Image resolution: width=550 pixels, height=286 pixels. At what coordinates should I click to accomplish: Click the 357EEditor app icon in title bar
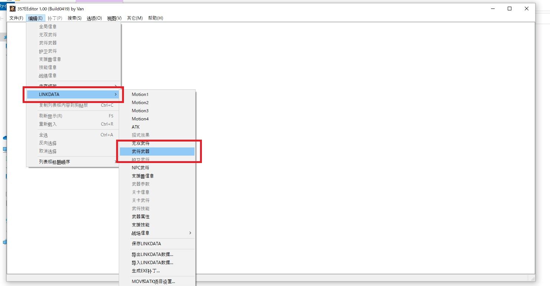click(x=13, y=9)
